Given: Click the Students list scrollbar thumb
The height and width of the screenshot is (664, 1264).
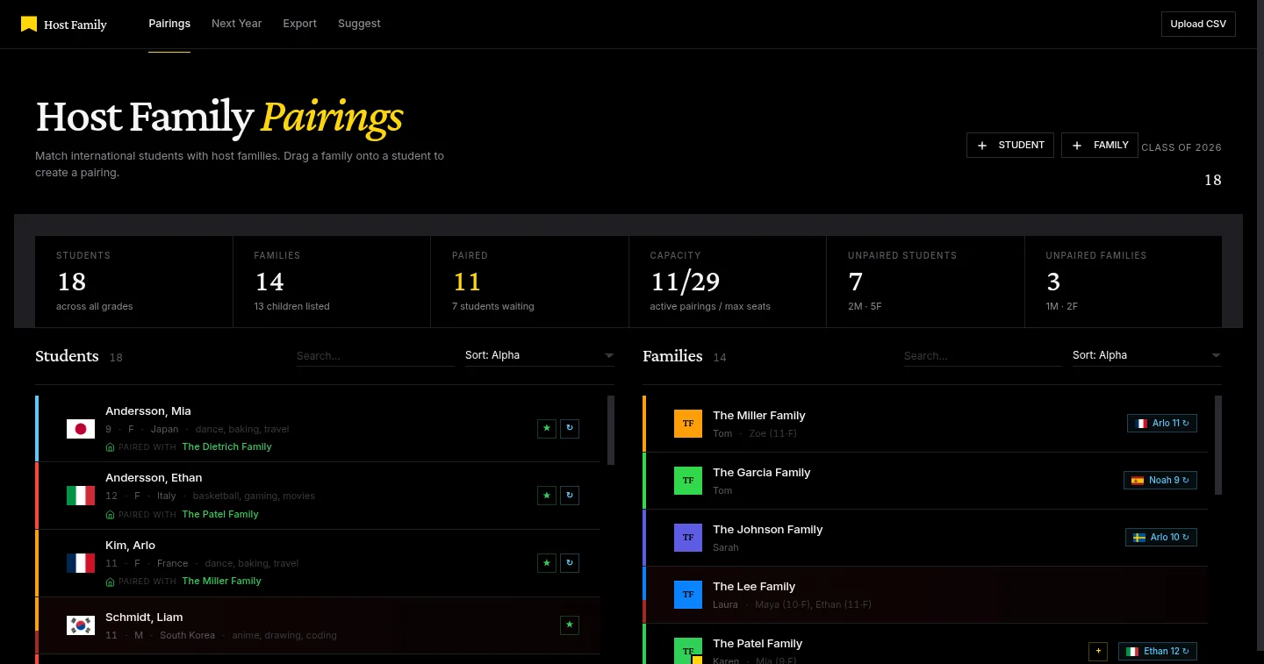Looking at the screenshot, I should coord(611,430).
